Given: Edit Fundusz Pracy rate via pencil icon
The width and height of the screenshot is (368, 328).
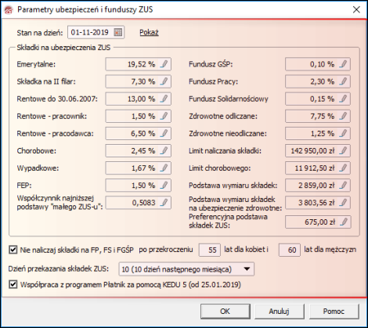Looking at the screenshot, I should tap(343, 81).
